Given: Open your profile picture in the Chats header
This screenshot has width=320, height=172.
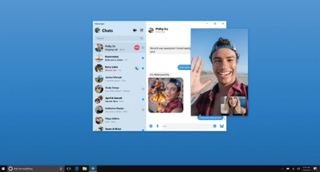Looking at the screenshot, I should [97, 30].
